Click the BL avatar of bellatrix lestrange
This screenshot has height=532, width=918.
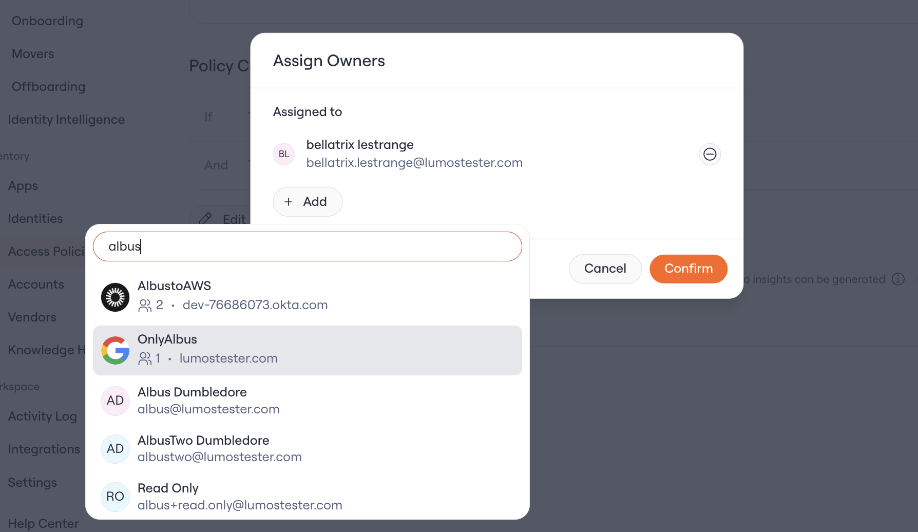point(284,154)
